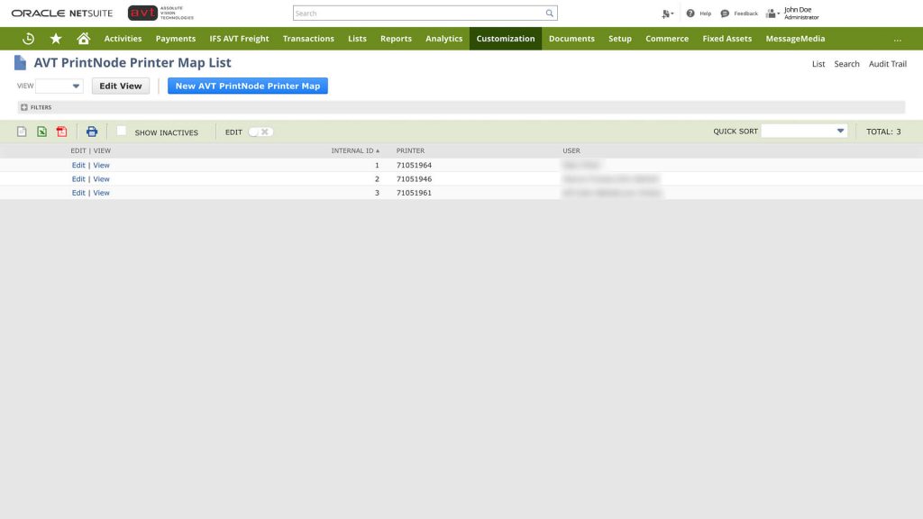Click printer value 71051946
Image resolution: width=923 pixels, height=519 pixels.
pos(414,179)
